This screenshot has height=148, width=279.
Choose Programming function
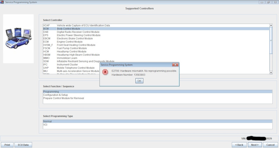click(x=158, y=92)
